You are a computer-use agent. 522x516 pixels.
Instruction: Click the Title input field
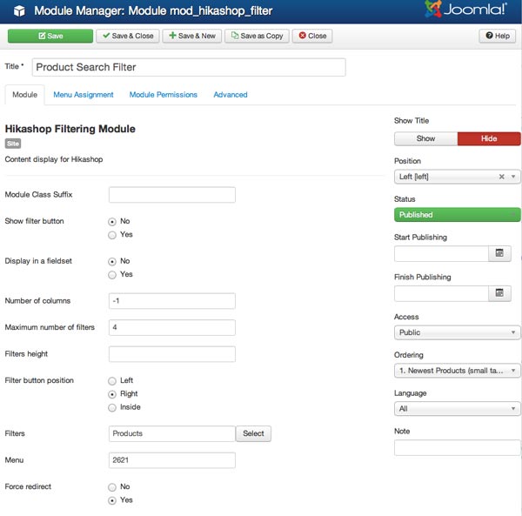pyautogui.click(x=189, y=67)
